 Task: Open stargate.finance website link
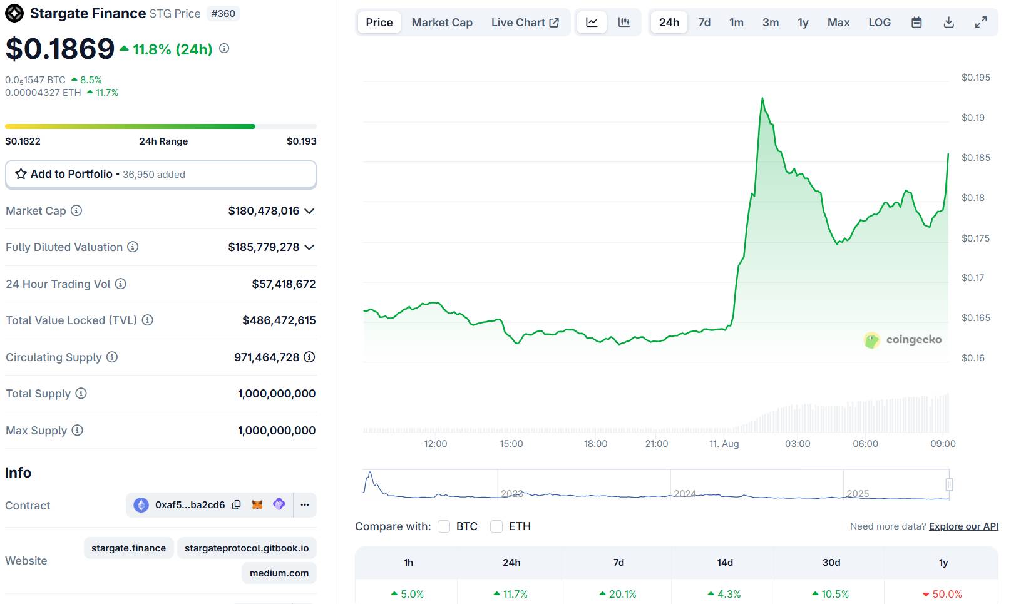point(128,548)
